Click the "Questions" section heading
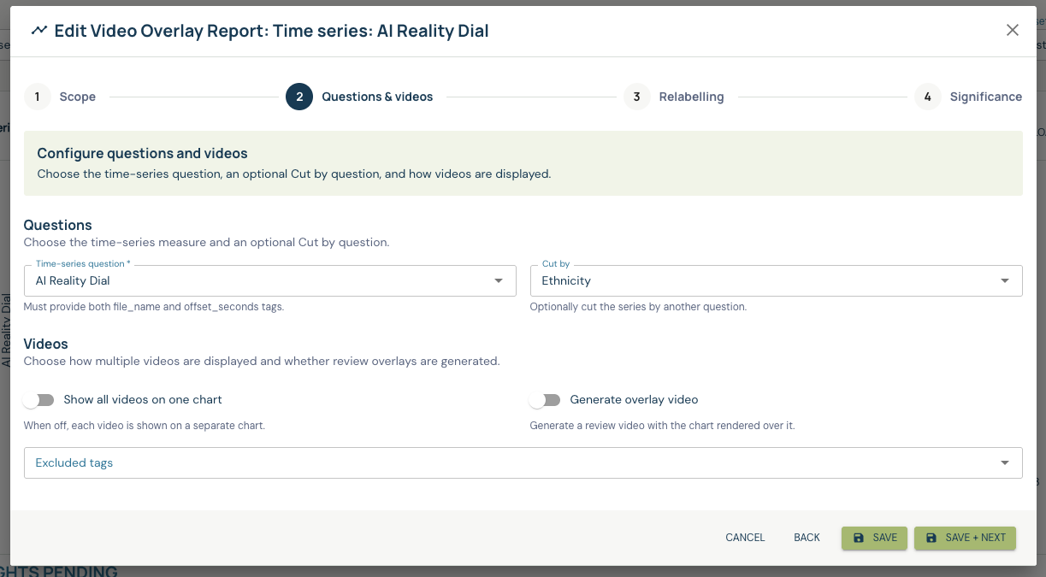Image resolution: width=1046 pixels, height=577 pixels. pos(57,225)
